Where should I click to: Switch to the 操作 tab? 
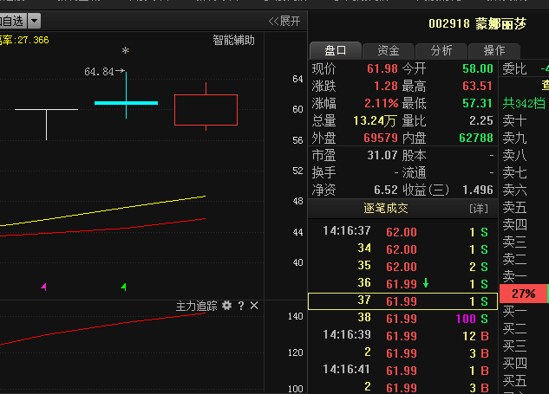494,51
